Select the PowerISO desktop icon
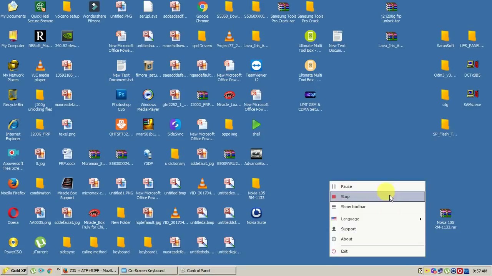The width and height of the screenshot is (492, 276). coord(13,246)
